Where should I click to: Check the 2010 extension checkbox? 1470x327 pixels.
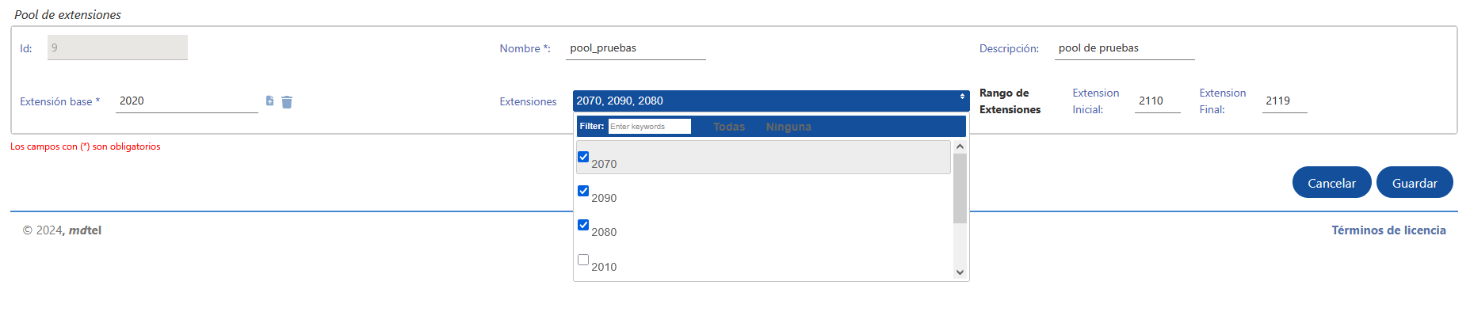coord(583,260)
